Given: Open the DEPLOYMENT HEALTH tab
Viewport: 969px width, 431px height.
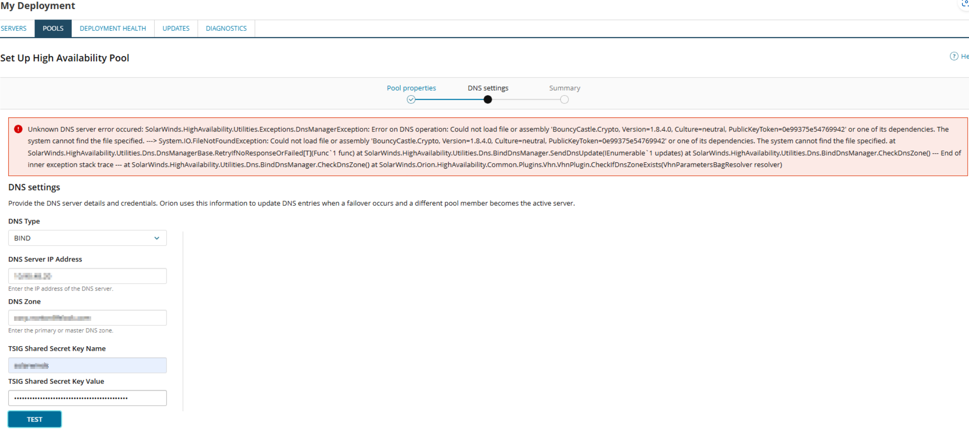Looking at the screenshot, I should (113, 28).
